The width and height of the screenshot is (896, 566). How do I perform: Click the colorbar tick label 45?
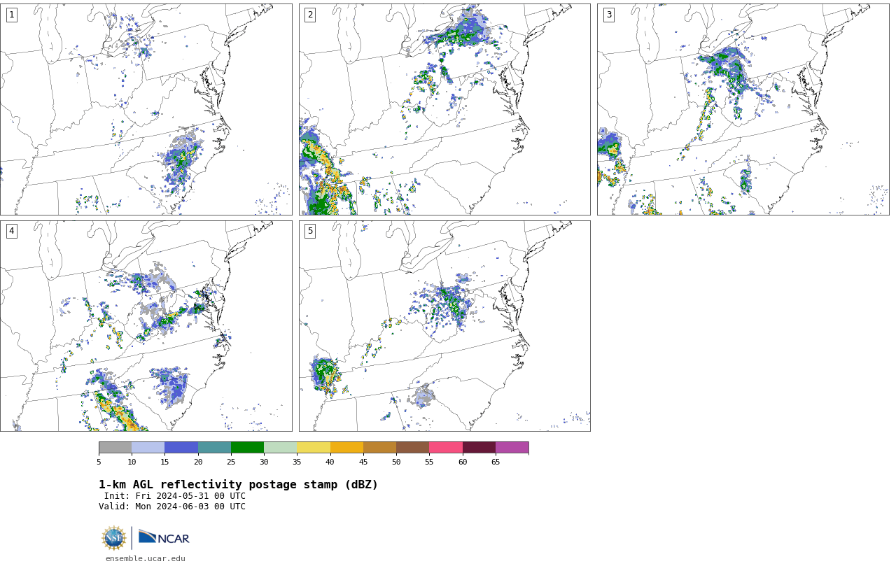363,462
